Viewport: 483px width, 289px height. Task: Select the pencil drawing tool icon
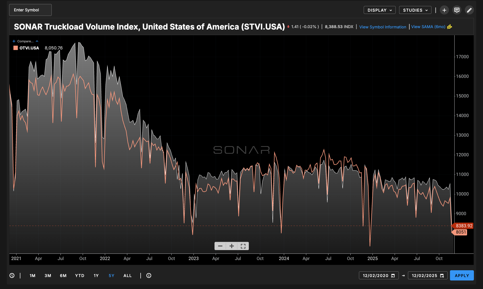coord(469,10)
